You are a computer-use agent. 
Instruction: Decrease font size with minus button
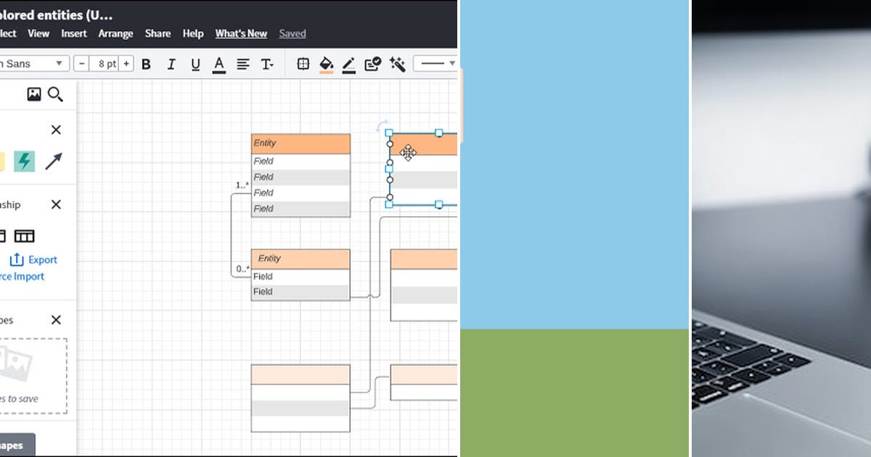(82, 64)
